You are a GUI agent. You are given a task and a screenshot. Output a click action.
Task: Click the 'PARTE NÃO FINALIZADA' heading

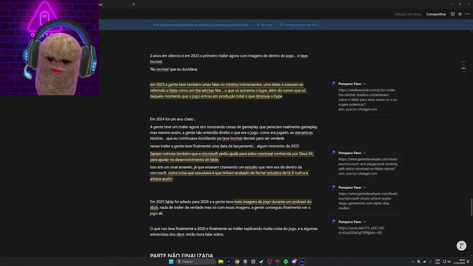(181, 256)
